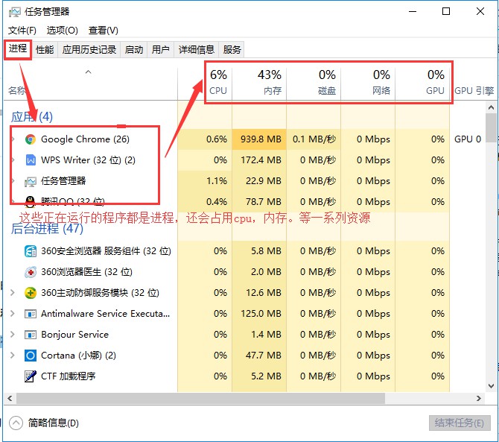499x442 pixels.
Task: Expand the Bonjour Service process
Action: click(13, 335)
